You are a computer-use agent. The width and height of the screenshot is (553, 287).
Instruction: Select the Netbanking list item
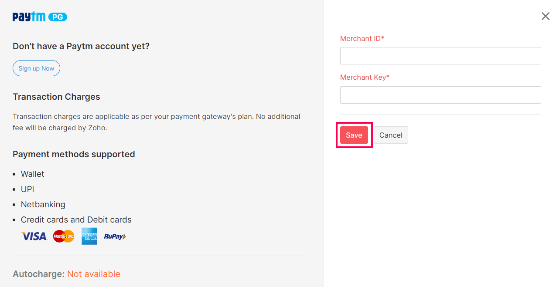[x=43, y=204]
